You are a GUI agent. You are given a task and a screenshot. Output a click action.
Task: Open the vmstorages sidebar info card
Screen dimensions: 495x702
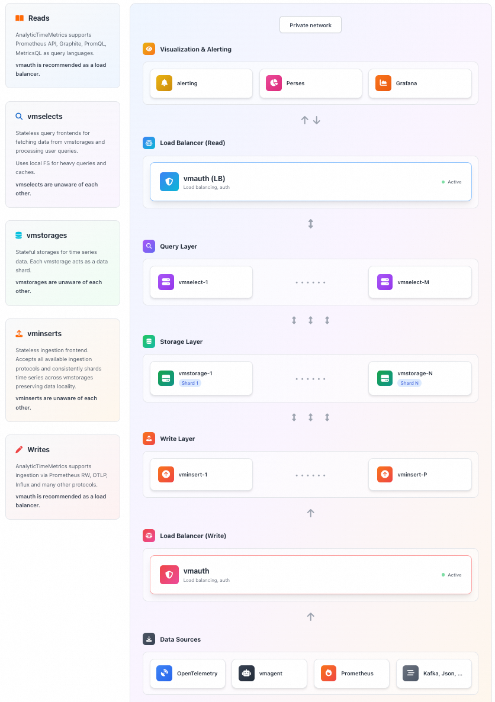point(63,263)
